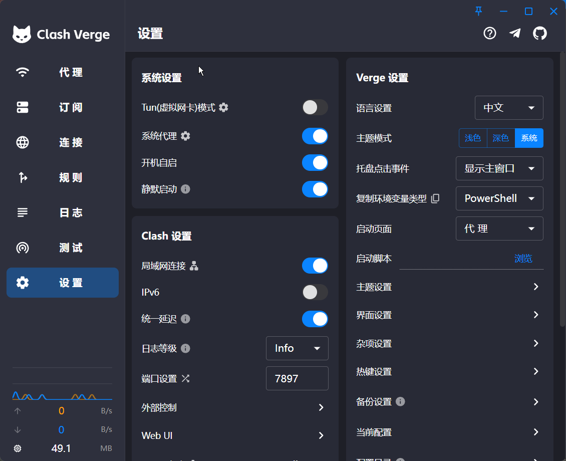Click the random port shuffle icon
The height and width of the screenshot is (461, 566).
point(185,378)
